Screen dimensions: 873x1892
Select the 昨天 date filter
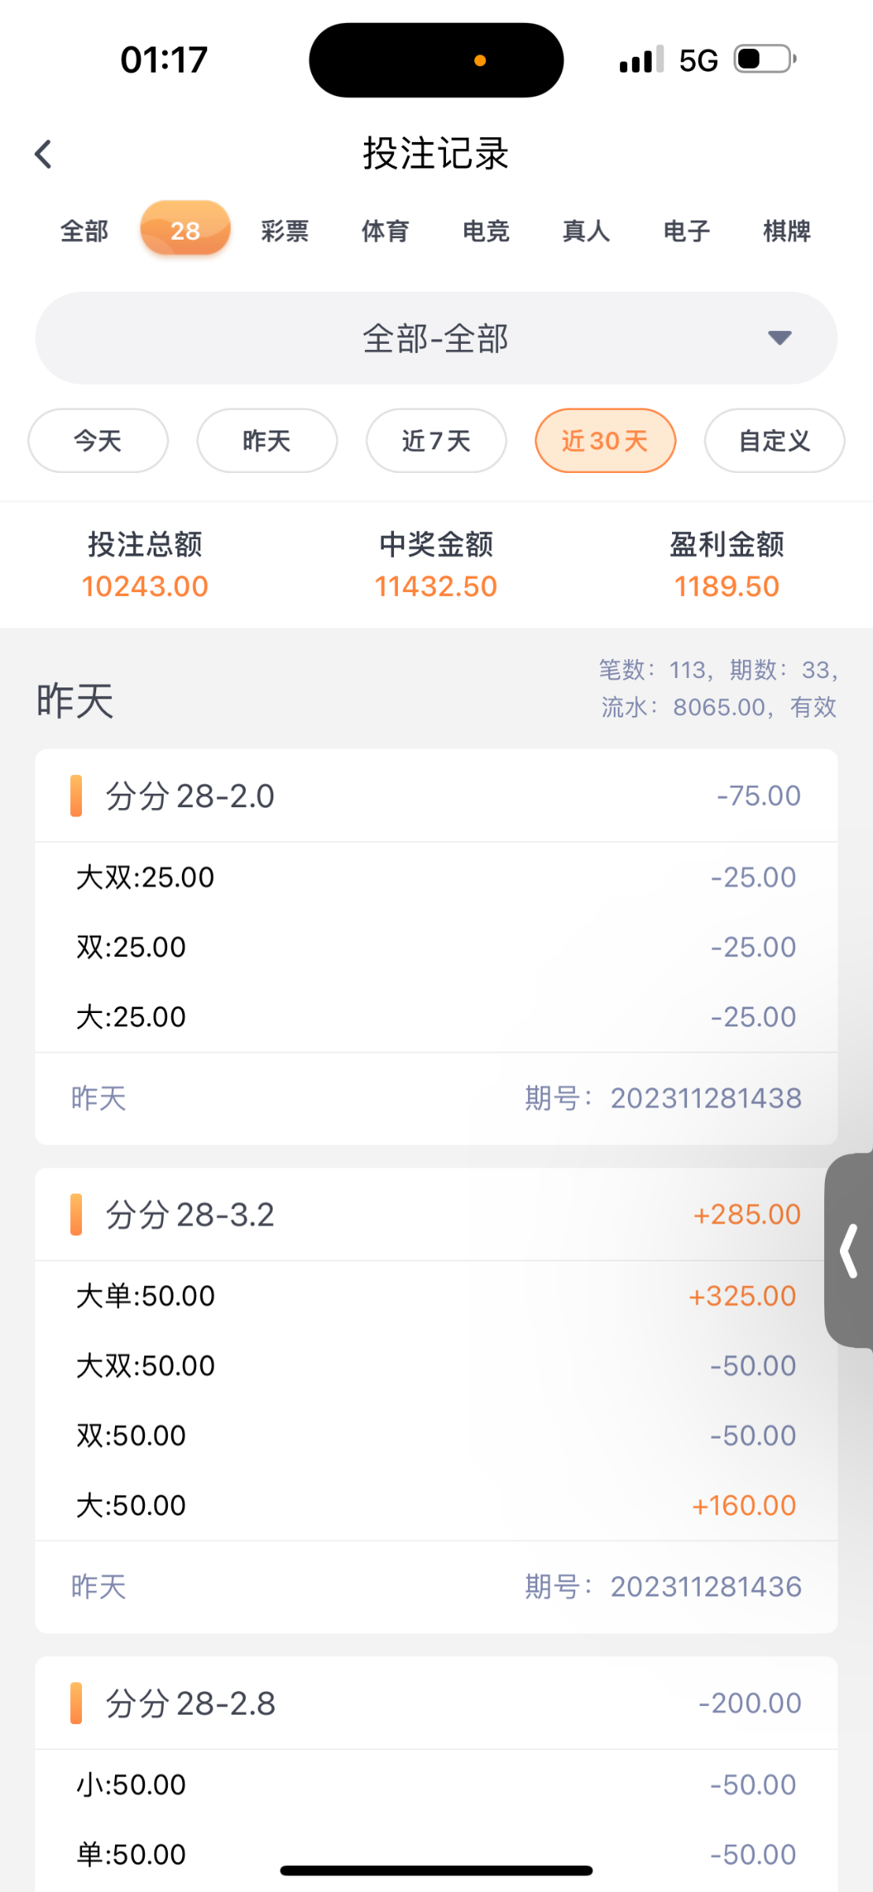click(x=267, y=441)
